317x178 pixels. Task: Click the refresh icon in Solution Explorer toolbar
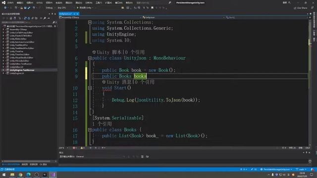pos(29,18)
